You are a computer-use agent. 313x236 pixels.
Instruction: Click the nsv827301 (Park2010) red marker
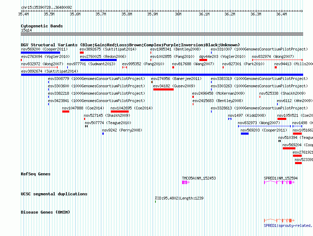pyautogui.click(x=223, y=67)
